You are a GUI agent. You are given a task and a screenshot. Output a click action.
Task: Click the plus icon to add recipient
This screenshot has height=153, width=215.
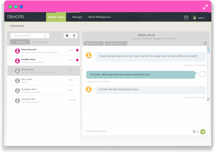tap(205, 43)
